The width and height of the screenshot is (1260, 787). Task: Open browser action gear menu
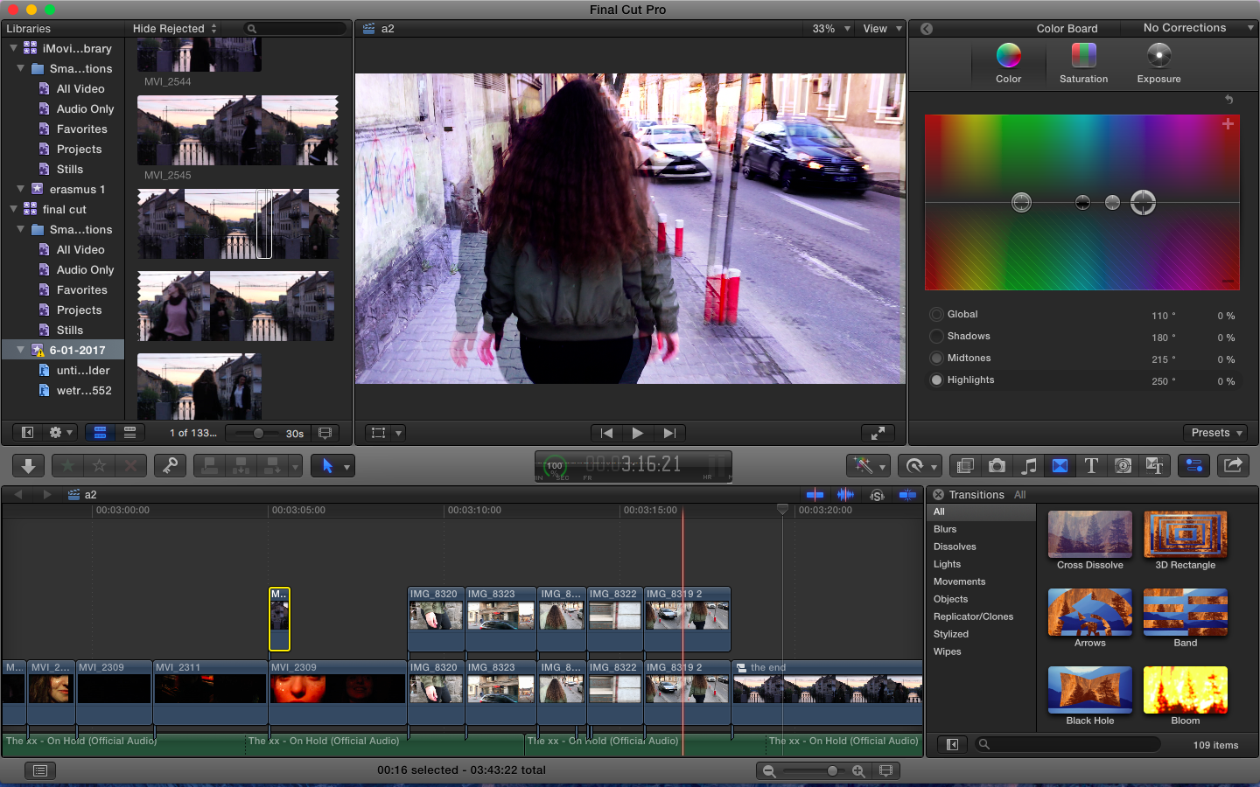pos(61,433)
